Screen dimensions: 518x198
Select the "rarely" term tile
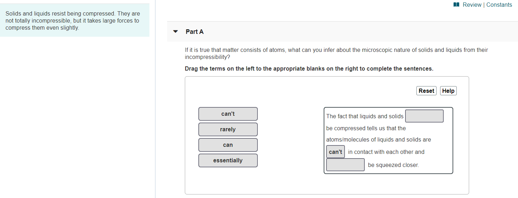pyautogui.click(x=228, y=130)
